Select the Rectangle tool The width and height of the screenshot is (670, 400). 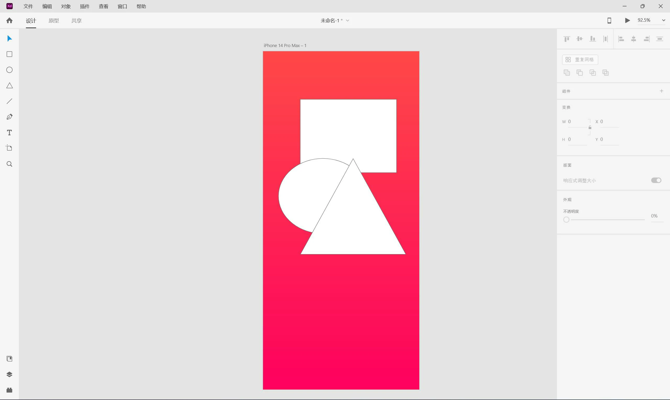pyautogui.click(x=9, y=54)
